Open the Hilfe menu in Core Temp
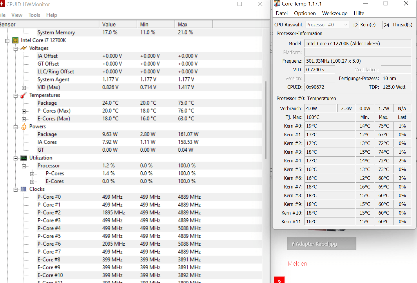This screenshot has height=283, width=417. pyautogui.click(x=359, y=13)
